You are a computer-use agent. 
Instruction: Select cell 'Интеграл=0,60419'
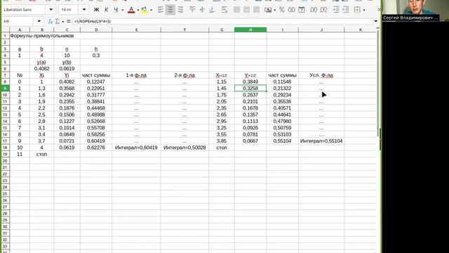[x=136, y=148]
